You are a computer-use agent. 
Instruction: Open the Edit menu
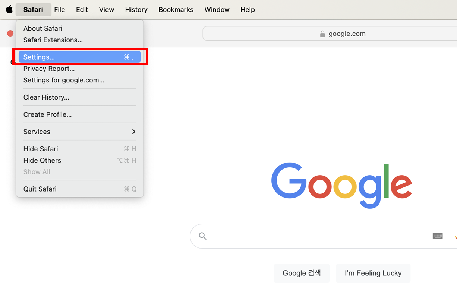click(82, 10)
